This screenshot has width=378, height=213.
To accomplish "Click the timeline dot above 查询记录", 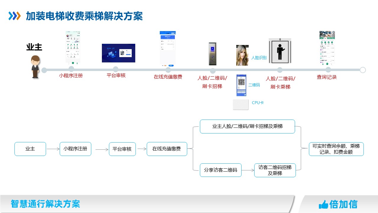I will (328, 70).
